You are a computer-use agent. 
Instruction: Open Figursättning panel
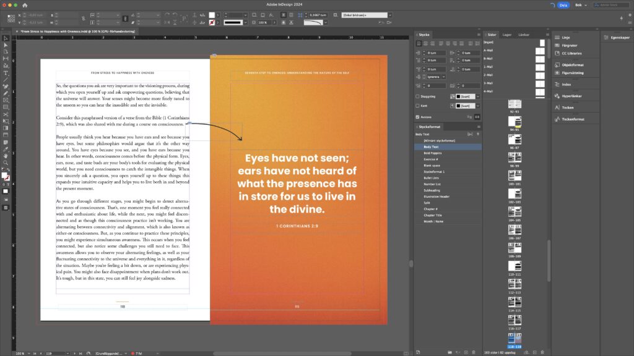click(x=572, y=73)
